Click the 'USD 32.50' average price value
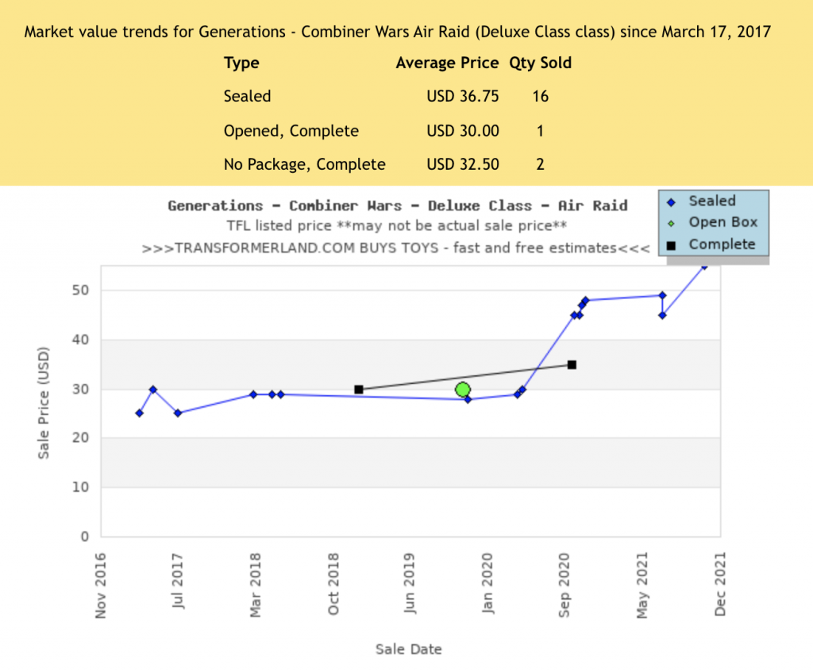The image size is (813, 672). click(463, 165)
